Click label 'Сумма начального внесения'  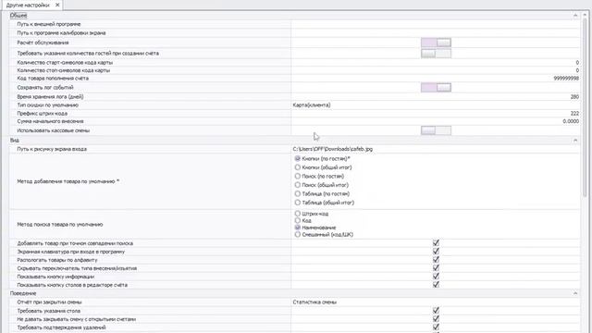(50, 121)
